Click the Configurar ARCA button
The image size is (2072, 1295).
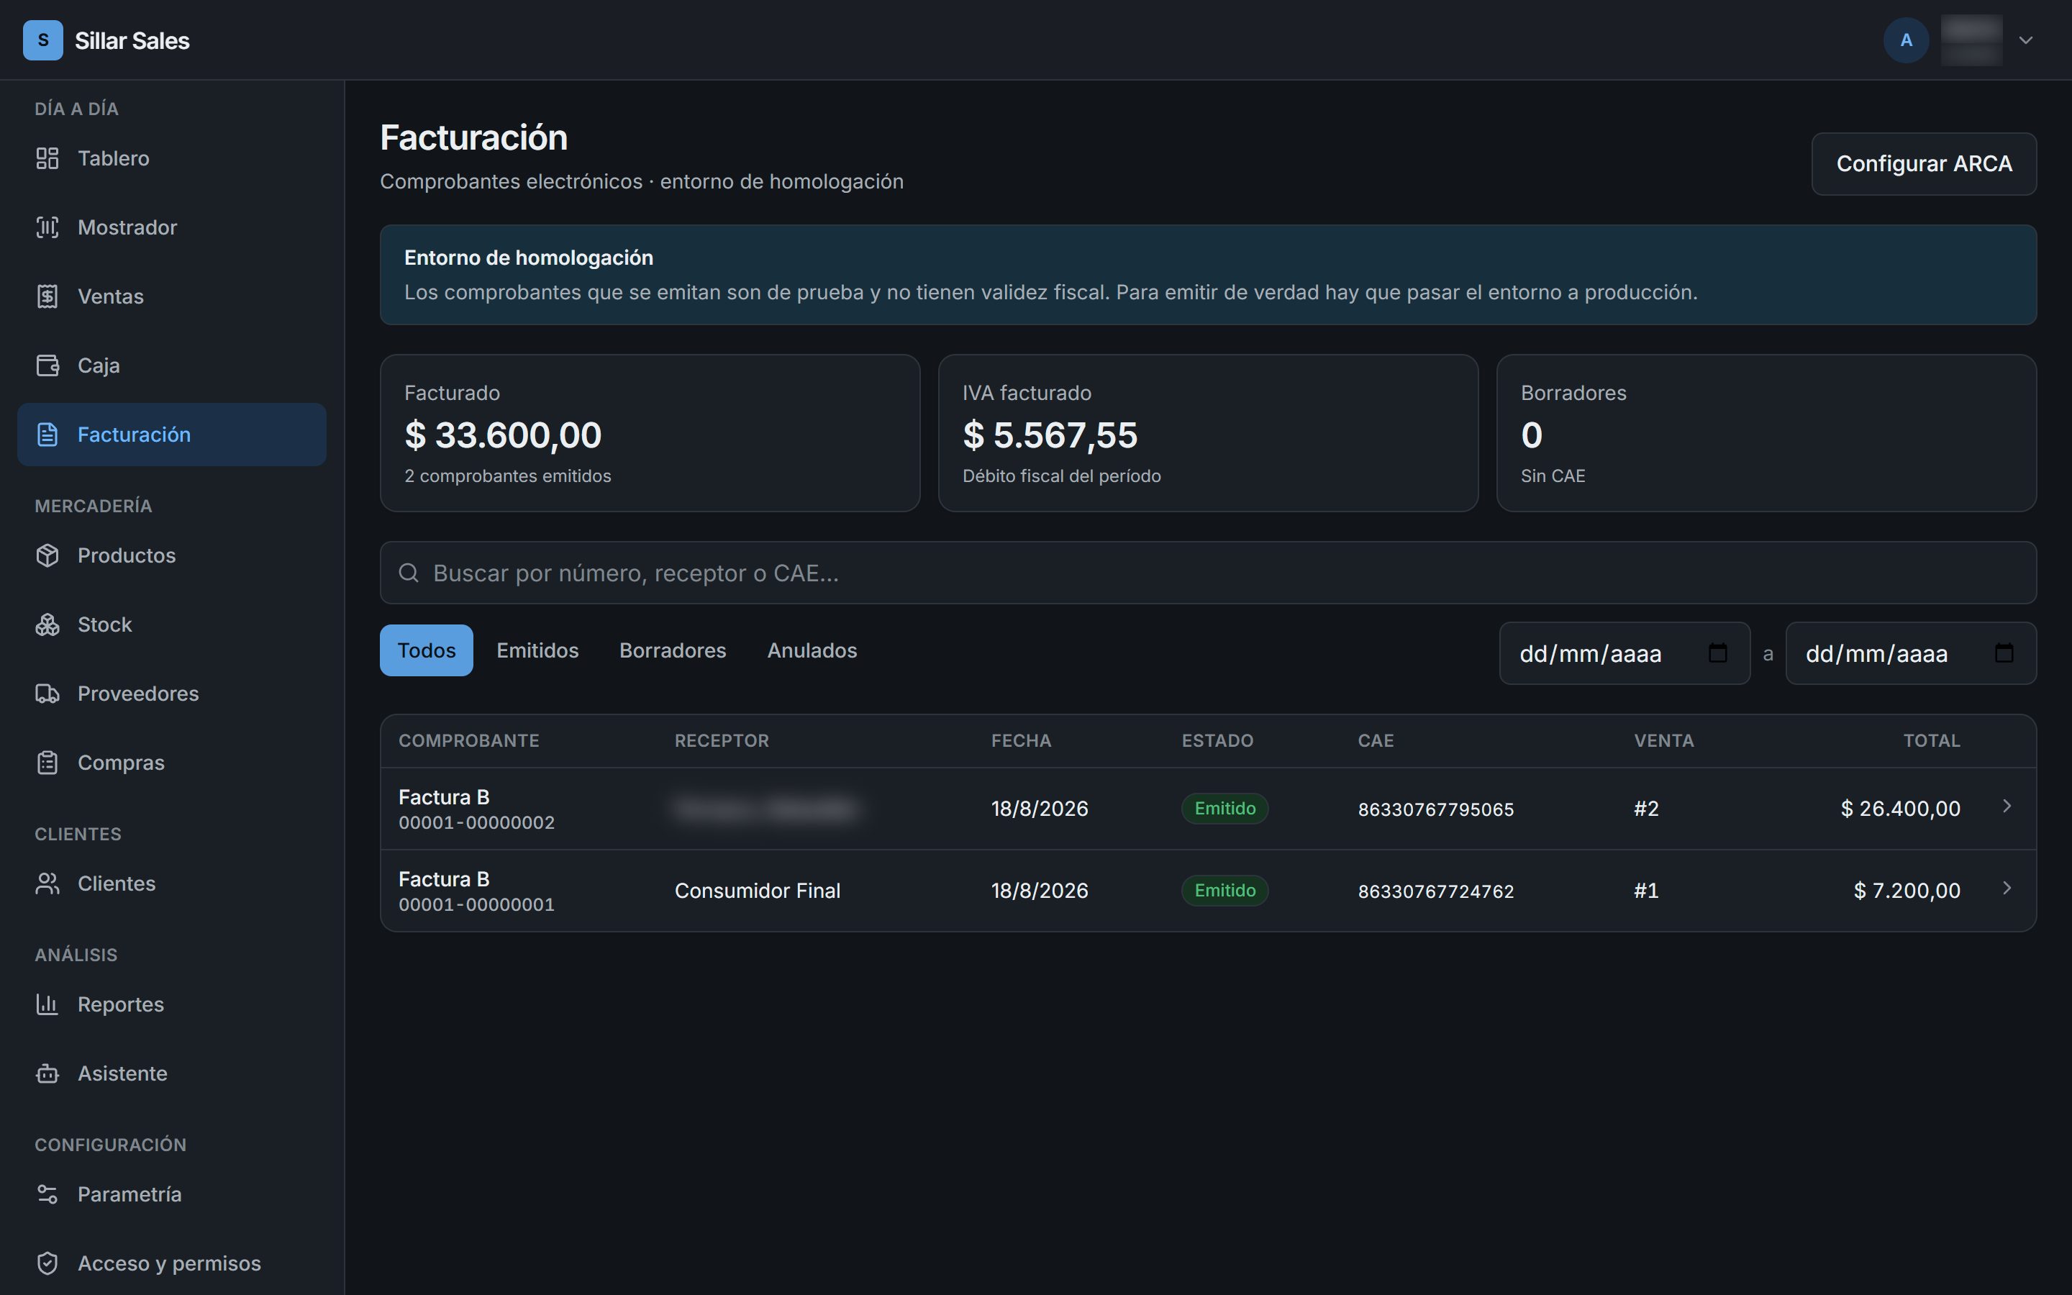pos(1924,163)
